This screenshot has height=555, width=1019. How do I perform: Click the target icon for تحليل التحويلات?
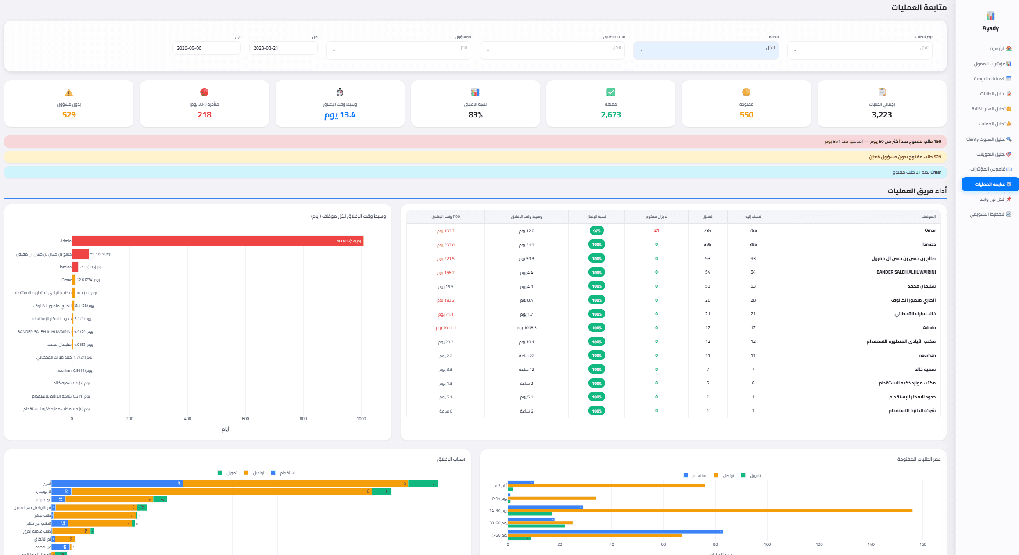coord(1008,154)
